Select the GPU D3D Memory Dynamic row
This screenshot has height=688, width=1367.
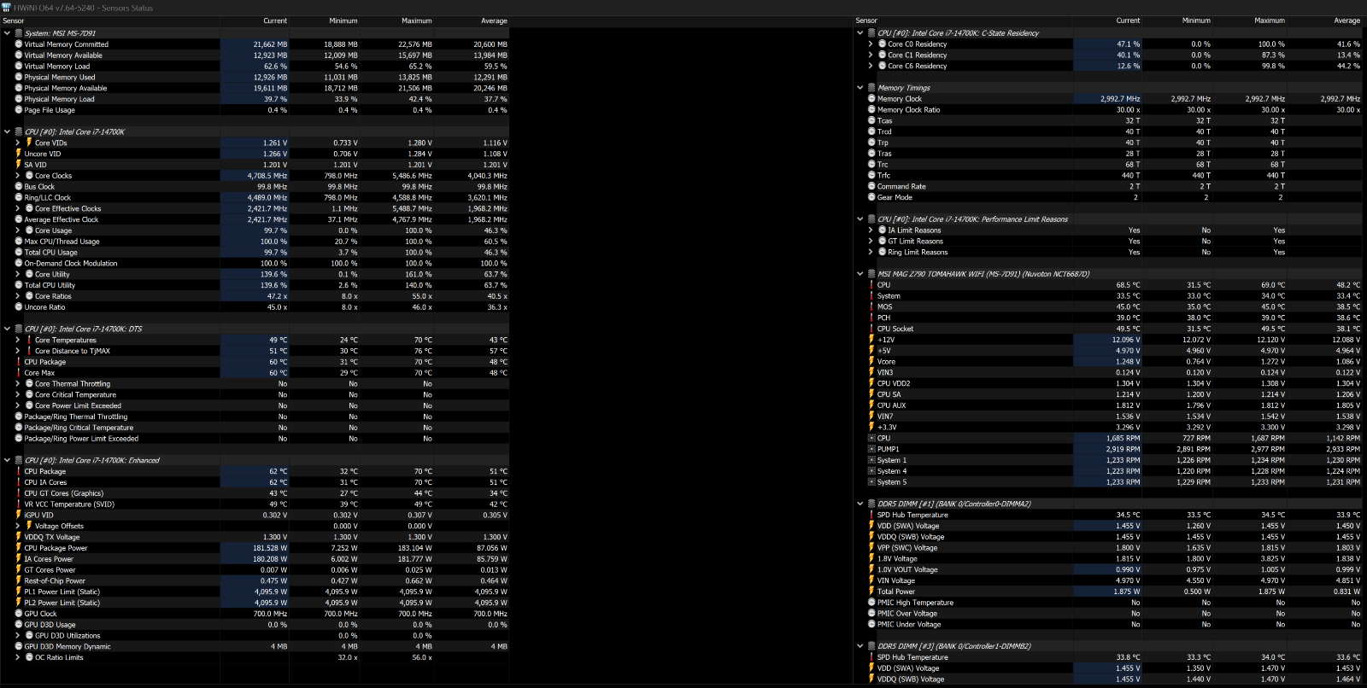(255, 646)
